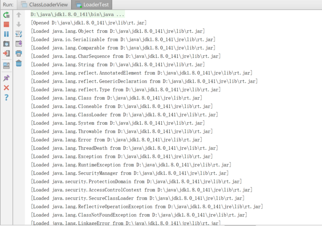Click the Loaded java.lang.Exception line
The width and height of the screenshot is (322, 226).
(x=122, y=157)
